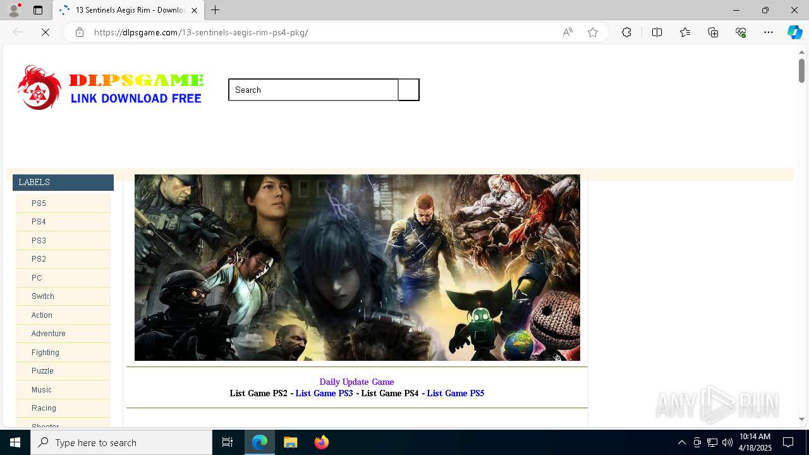Open Collections panel
This screenshot has height=455, width=809.
click(x=713, y=32)
